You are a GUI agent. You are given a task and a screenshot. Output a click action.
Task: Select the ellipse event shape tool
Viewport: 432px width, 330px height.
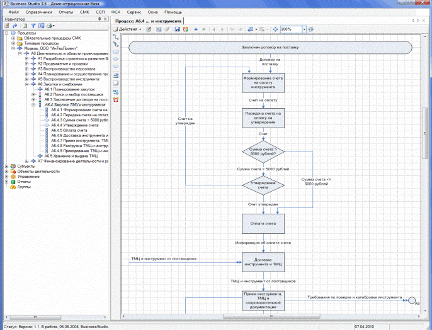[x=116, y=66]
